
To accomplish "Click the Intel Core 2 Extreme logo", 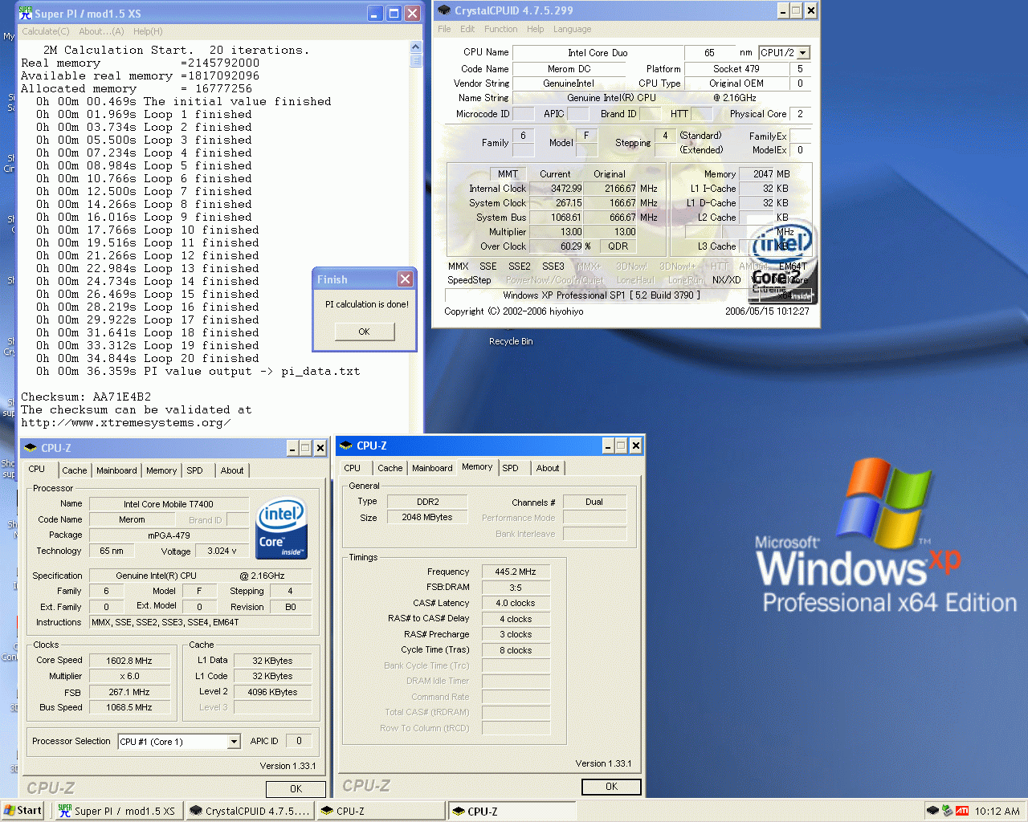I will coord(781,263).
